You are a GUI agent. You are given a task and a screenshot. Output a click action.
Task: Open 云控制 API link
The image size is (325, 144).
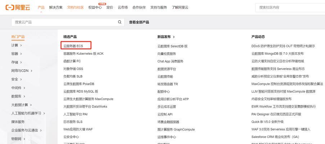tap(165, 114)
